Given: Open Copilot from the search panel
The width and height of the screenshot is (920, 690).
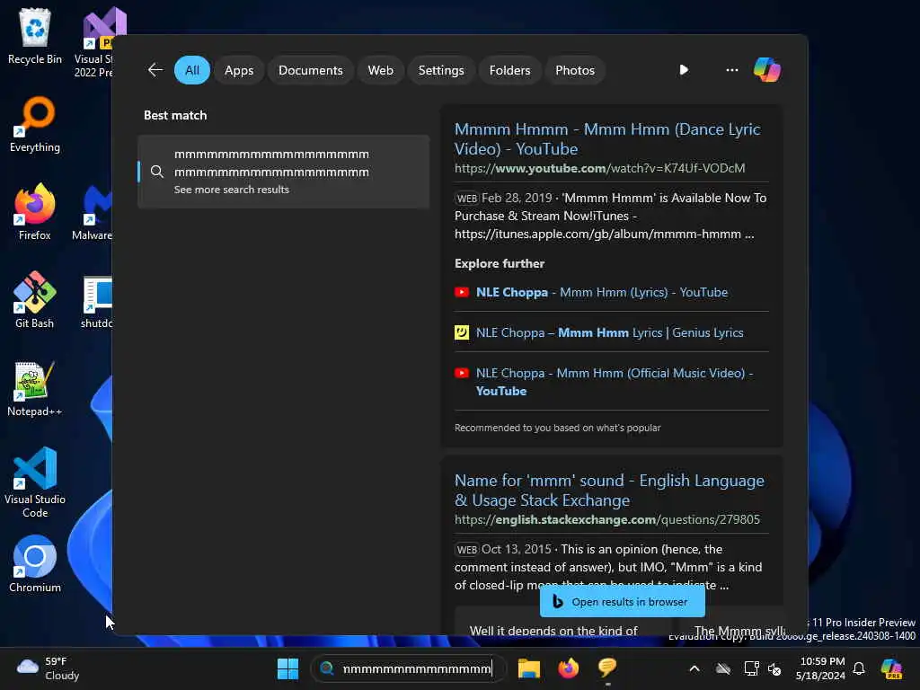Looking at the screenshot, I should pyautogui.click(x=767, y=70).
